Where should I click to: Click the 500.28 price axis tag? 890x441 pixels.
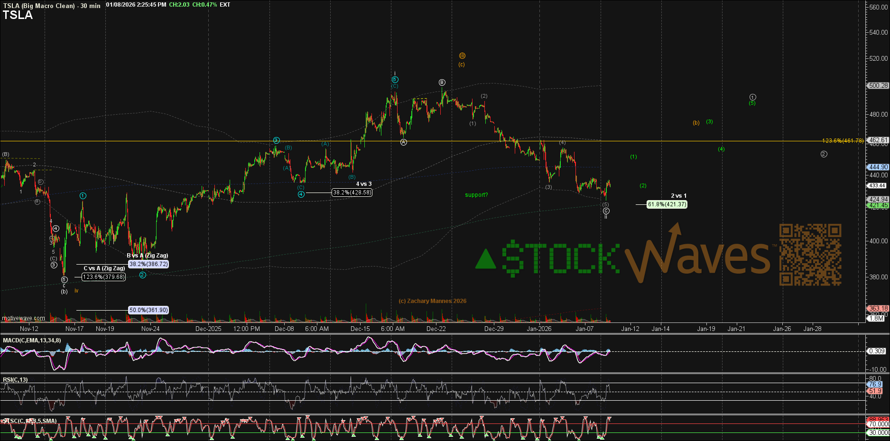878,86
